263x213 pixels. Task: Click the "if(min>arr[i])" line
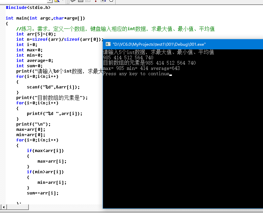(45, 172)
